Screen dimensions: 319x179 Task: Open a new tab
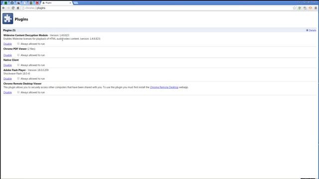pyautogui.click(x=76, y=3)
